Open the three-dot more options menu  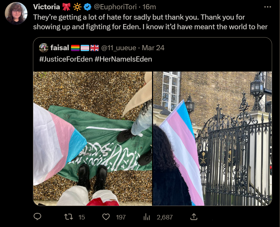pos(268,7)
